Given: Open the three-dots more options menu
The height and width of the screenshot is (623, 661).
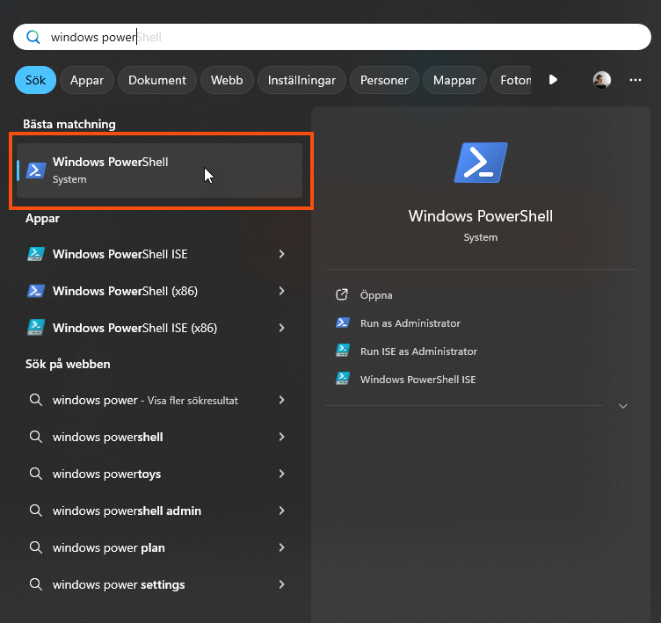Looking at the screenshot, I should 636,80.
